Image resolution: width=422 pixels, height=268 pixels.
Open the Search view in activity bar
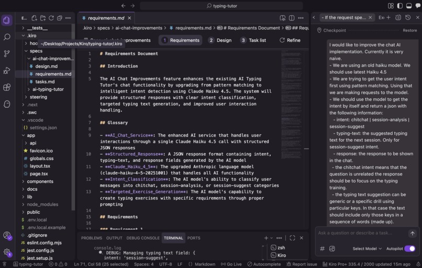click(7, 37)
